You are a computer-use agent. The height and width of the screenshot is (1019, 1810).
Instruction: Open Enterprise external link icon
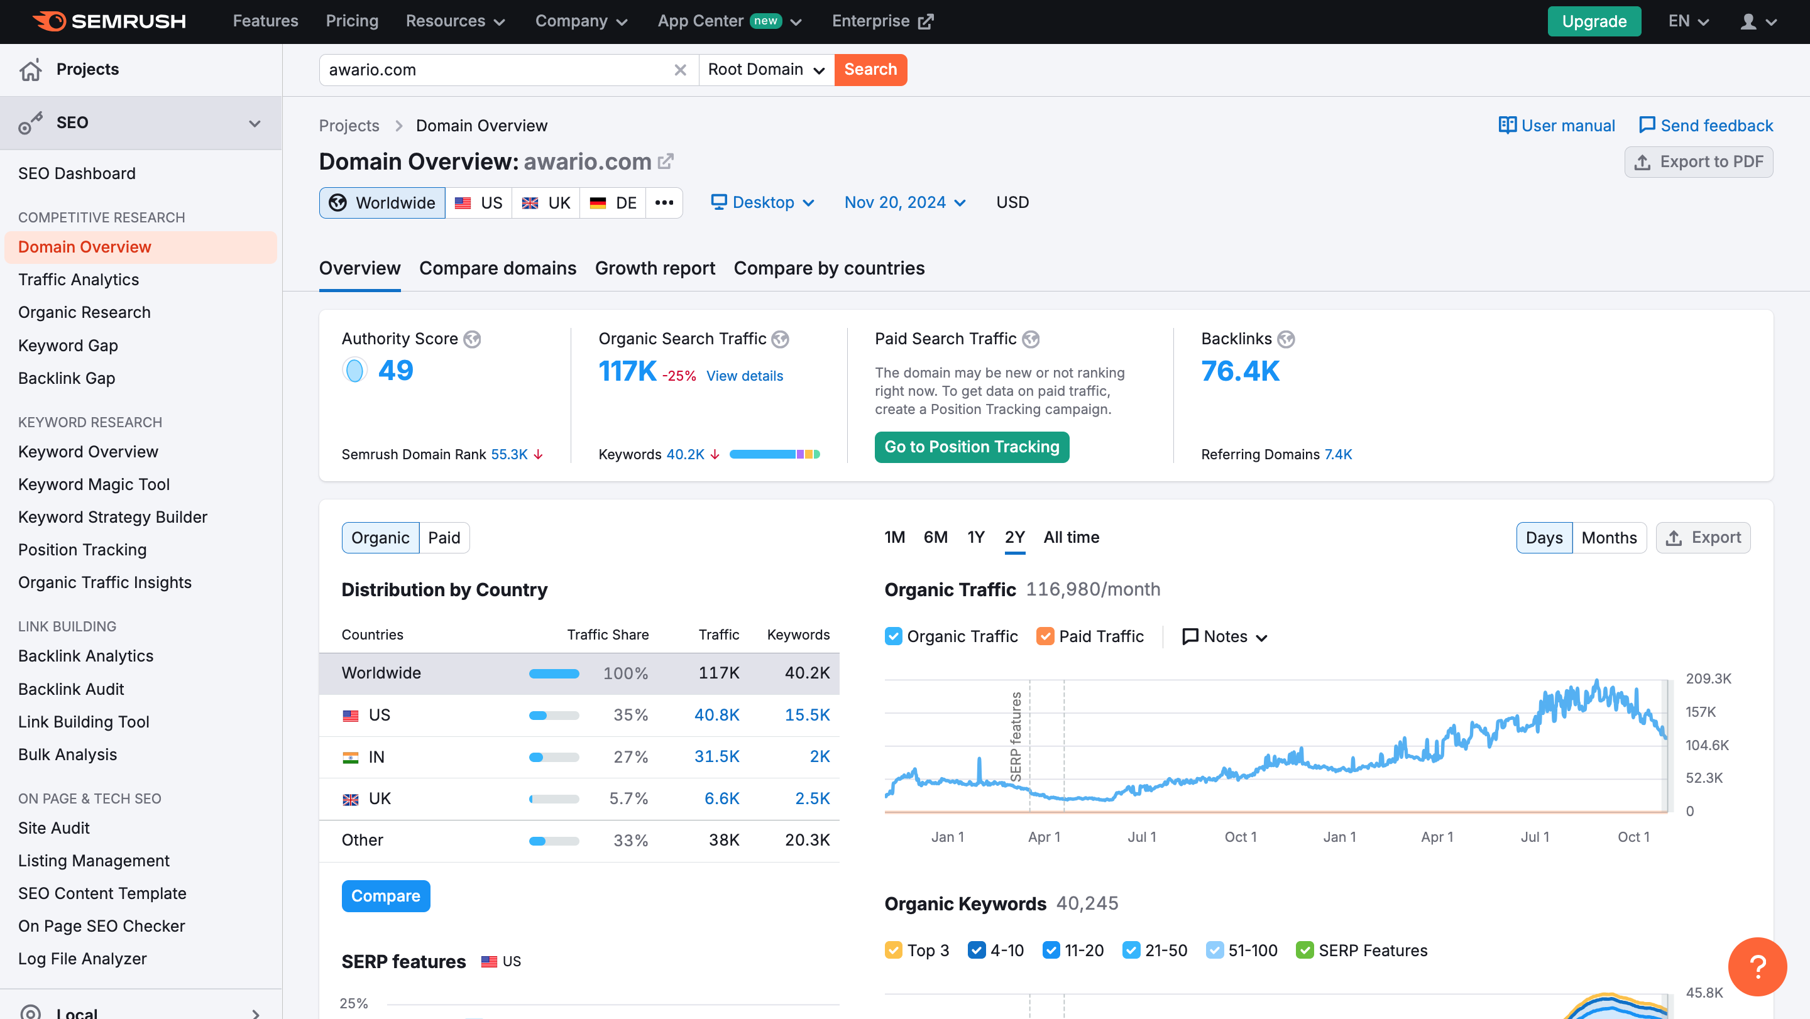(925, 21)
